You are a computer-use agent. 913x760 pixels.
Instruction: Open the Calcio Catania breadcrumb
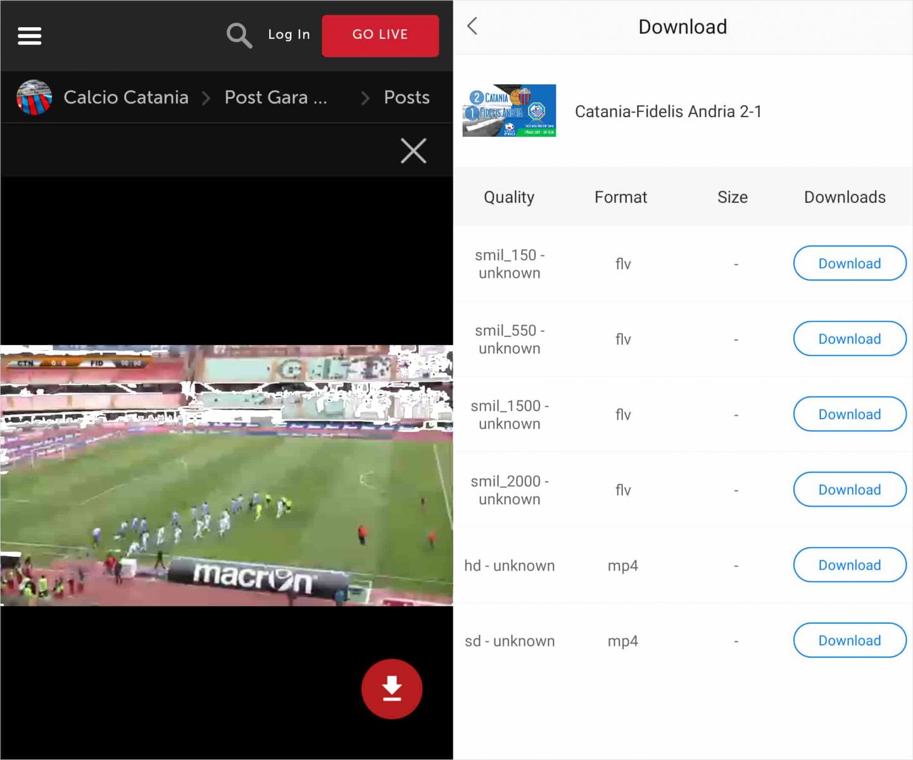(126, 97)
